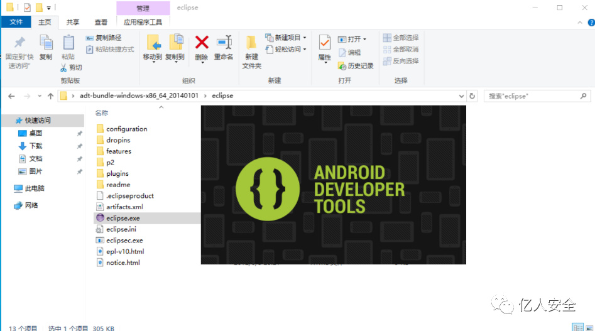Select the notice.html file
Image resolution: width=595 pixels, height=331 pixels.
click(x=118, y=263)
